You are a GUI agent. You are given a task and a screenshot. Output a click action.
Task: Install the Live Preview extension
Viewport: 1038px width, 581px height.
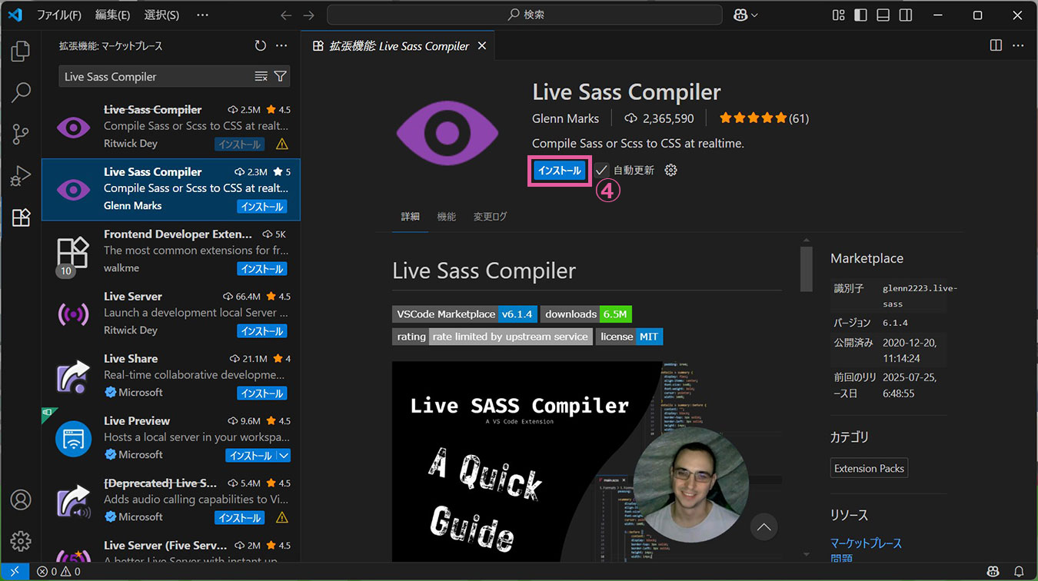[x=251, y=456]
